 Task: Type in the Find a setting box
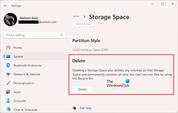pos(32,35)
